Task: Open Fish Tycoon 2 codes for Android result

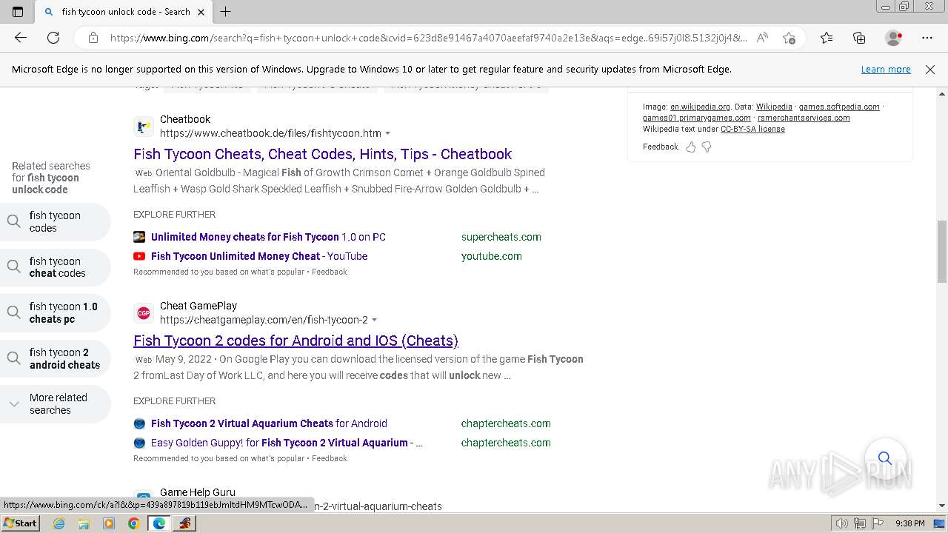Action: pos(296,341)
